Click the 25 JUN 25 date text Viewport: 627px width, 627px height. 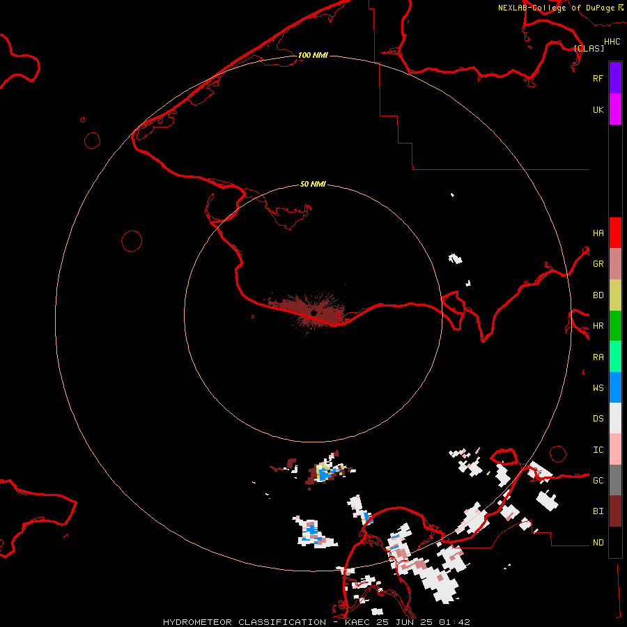[x=405, y=622]
